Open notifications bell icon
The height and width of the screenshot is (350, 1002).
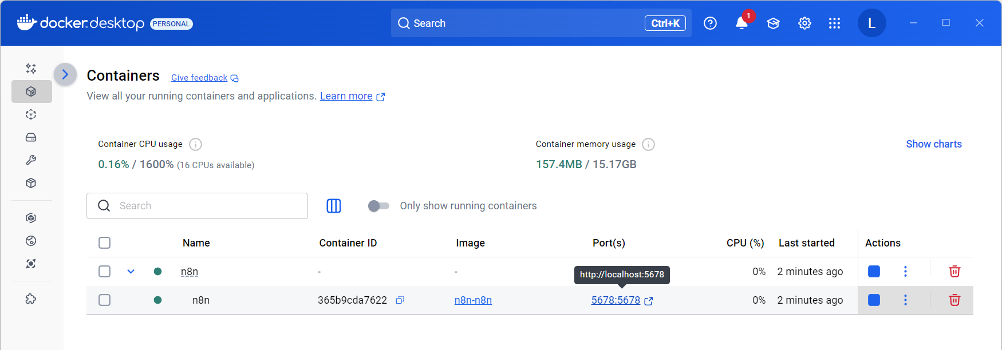tap(741, 23)
